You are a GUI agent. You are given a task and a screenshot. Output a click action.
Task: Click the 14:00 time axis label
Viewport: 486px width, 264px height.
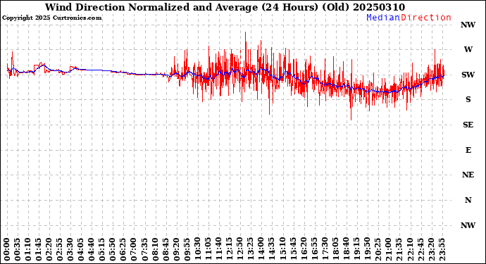pyautogui.click(x=261, y=249)
